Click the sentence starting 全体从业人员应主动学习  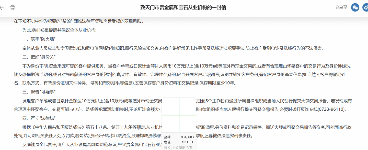point(173,48)
